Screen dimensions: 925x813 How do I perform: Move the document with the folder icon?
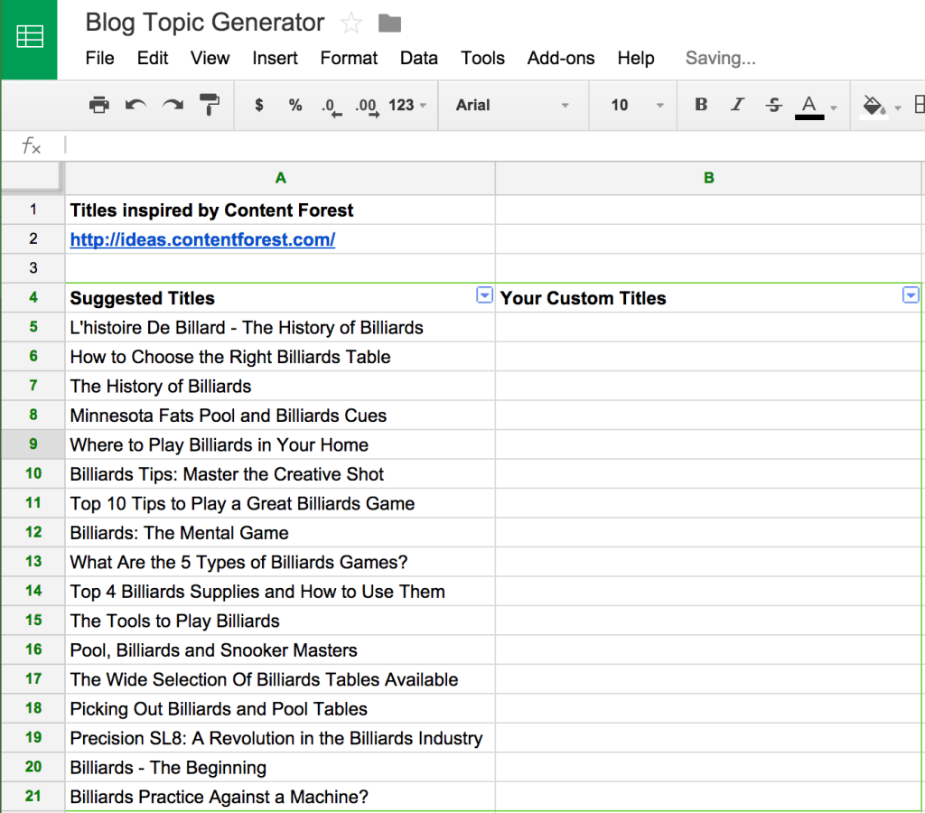(x=389, y=23)
